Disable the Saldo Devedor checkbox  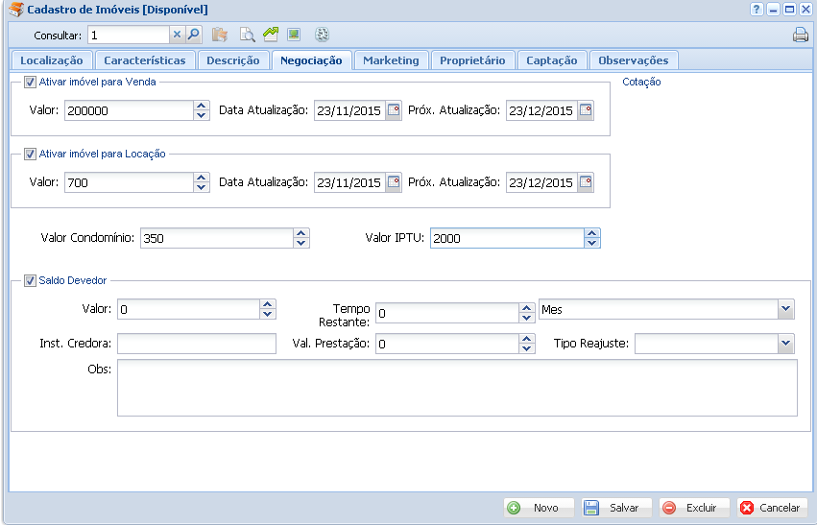click(31, 281)
